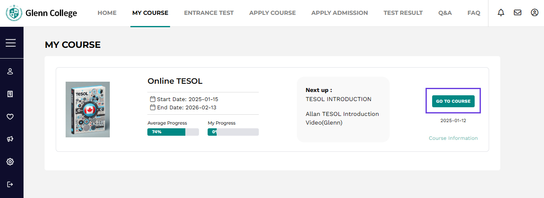Viewport: 544px width, 198px height.
Task: Click the megaphone announcements sidebar icon
Action: (10, 139)
